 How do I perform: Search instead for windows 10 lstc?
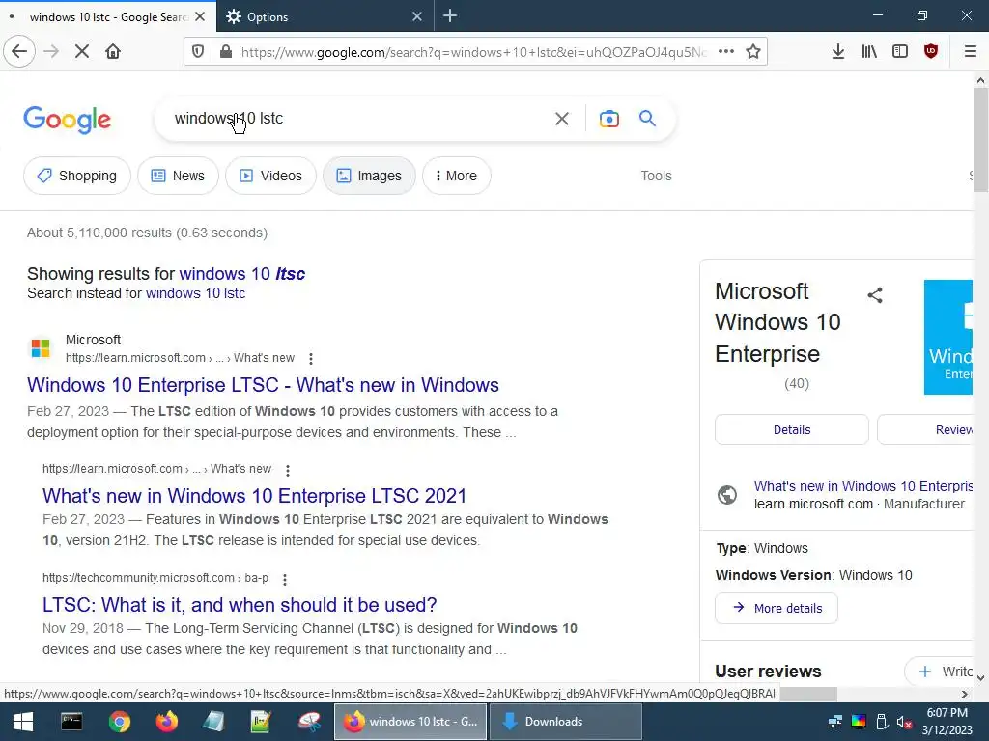click(195, 293)
